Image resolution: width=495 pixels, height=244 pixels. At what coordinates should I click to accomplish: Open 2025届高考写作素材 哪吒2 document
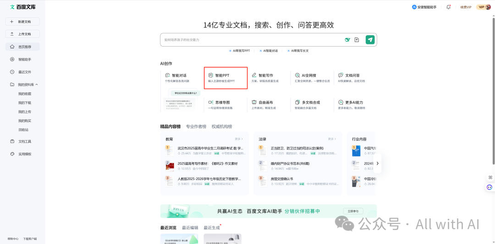208,164
